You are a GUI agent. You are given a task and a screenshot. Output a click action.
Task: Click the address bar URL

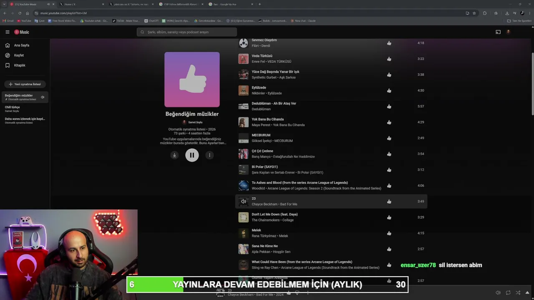[x=63, y=13]
